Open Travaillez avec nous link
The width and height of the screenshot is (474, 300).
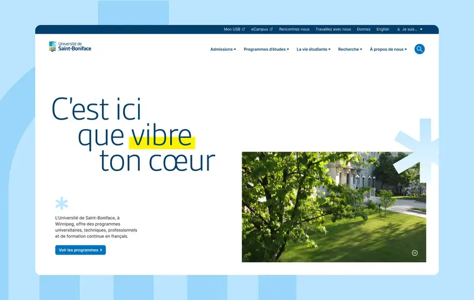point(333,29)
